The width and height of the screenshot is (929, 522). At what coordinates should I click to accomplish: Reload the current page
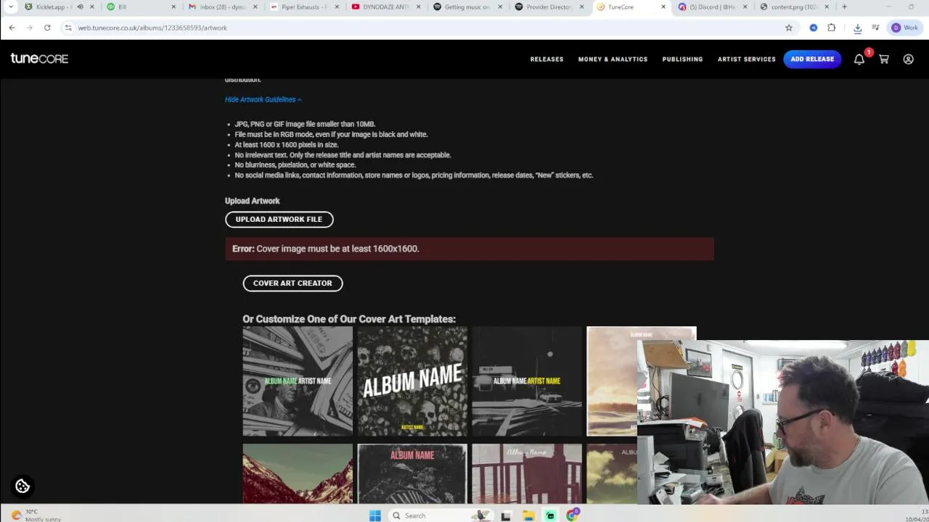coord(47,28)
